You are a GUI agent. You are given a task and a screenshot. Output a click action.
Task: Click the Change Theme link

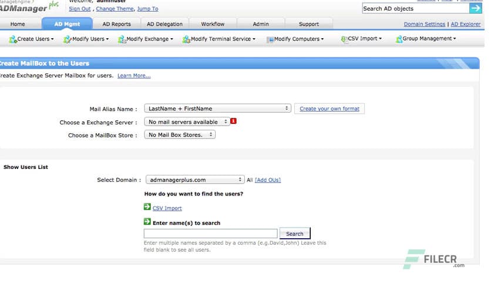(x=115, y=9)
